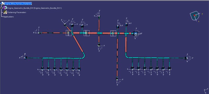
Task: Select connector at far left of upper trunk
Action: coord(39,33)
